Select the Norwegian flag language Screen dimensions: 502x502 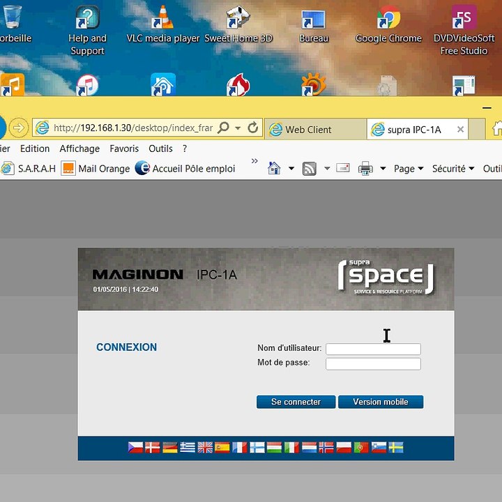point(326,447)
